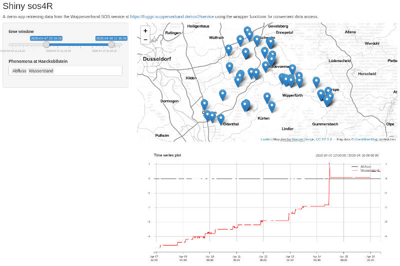Click the plot date range text at top right
The width and height of the screenshot is (400, 266).
pos(347,155)
